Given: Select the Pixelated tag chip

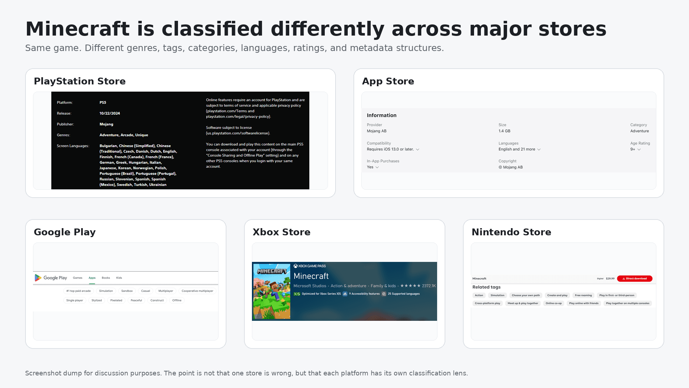Looking at the screenshot, I should point(116,300).
